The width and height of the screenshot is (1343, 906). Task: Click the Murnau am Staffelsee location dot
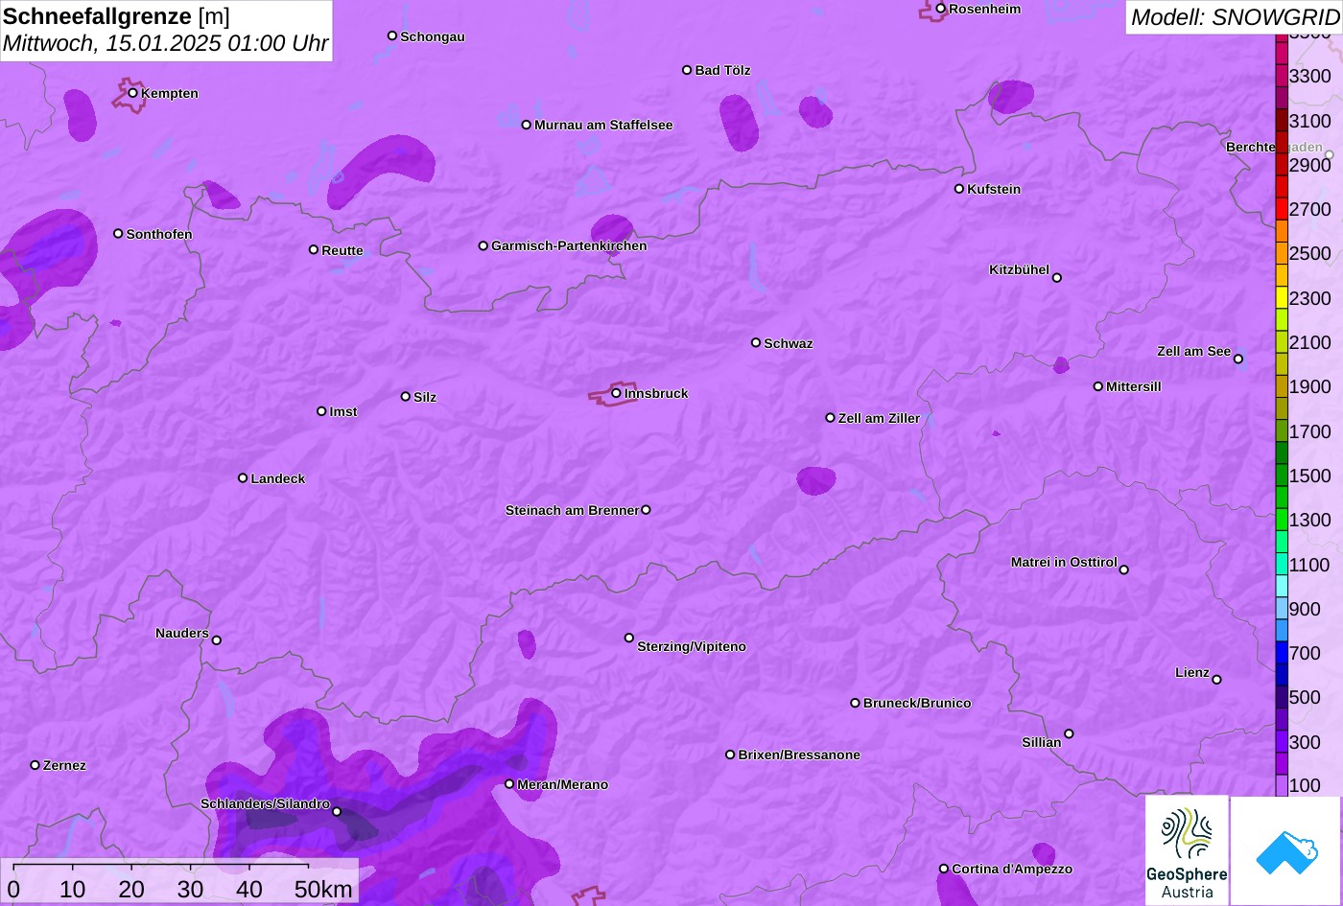coord(527,125)
